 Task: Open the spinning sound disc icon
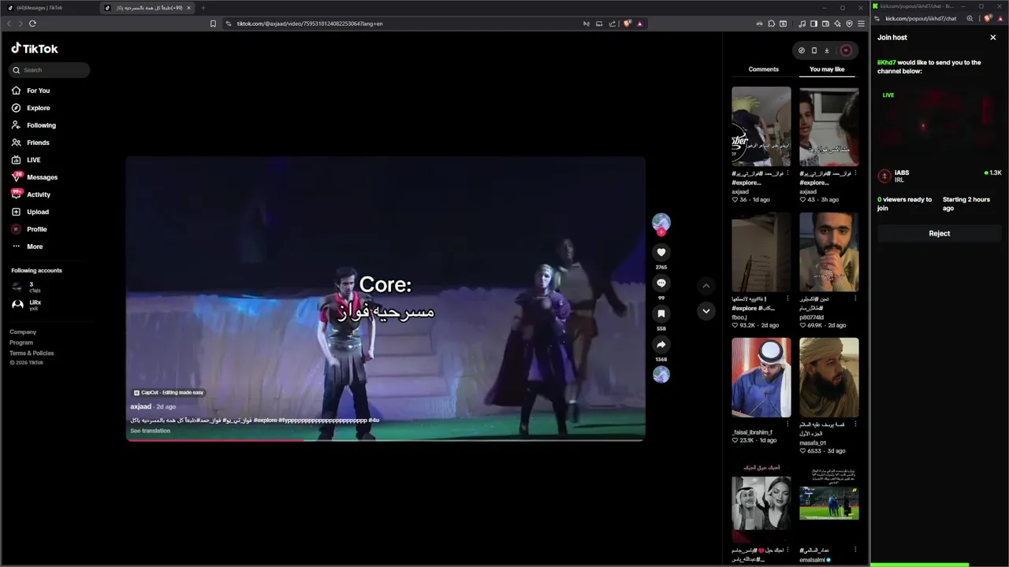(x=661, y=375)
